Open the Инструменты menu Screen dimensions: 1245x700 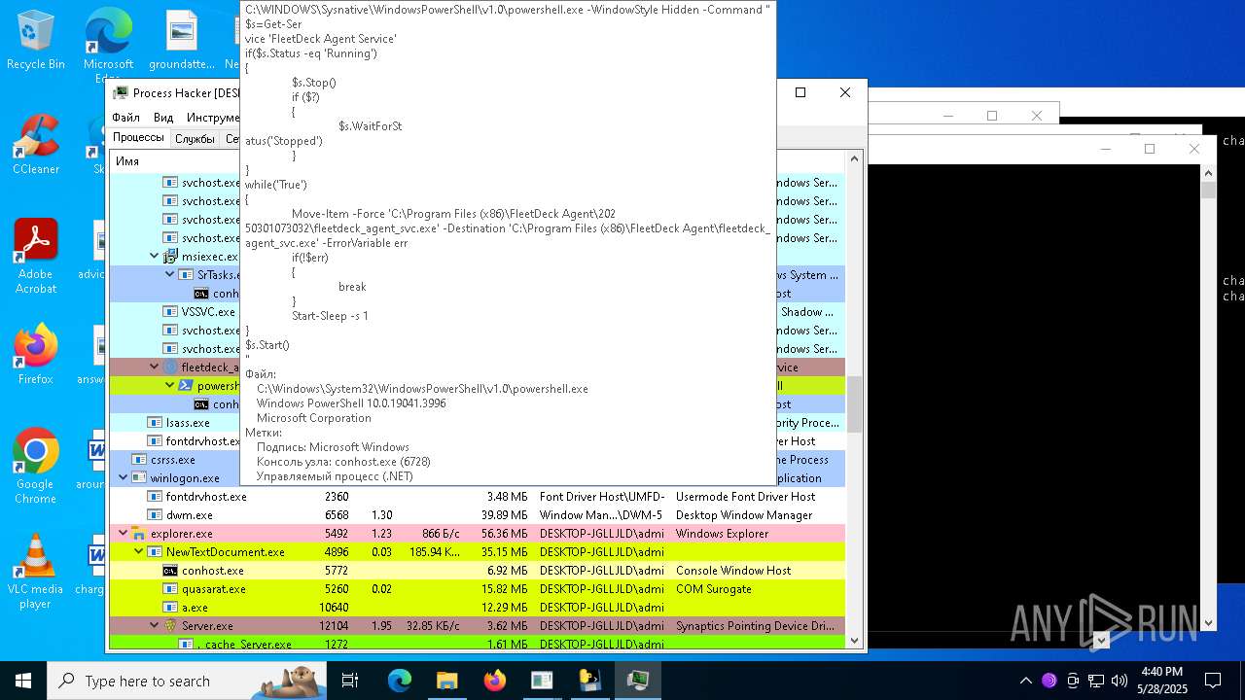point(213,118)
